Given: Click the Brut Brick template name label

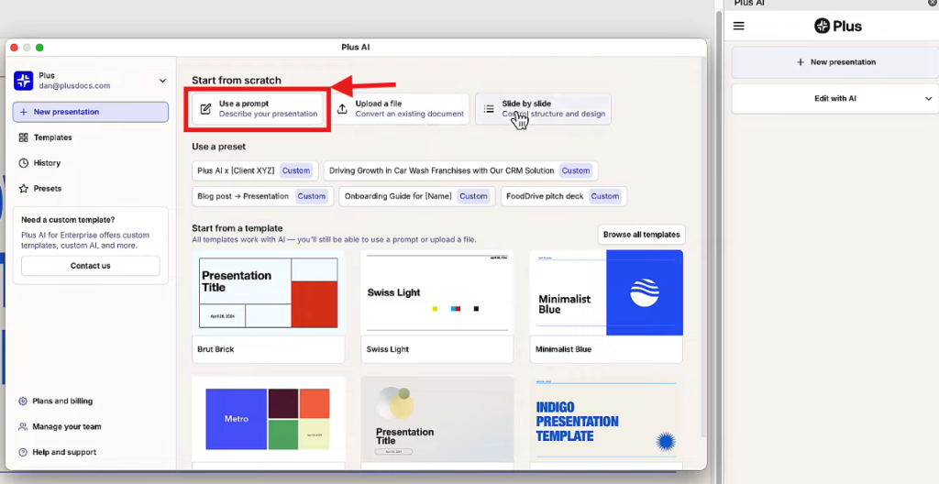Looking at the screenshot, I should coord(215,349).
